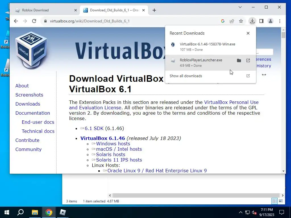Open the VirtualBox 6.1.46 link

[103, 138]
